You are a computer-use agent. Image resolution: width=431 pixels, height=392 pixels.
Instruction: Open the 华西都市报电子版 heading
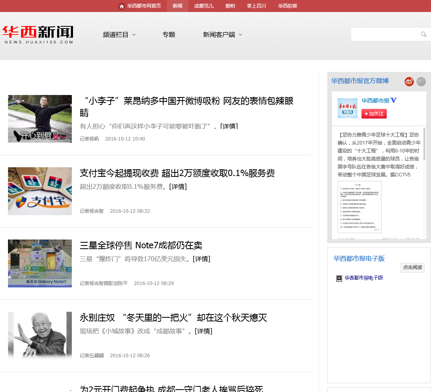coord(359,258)
